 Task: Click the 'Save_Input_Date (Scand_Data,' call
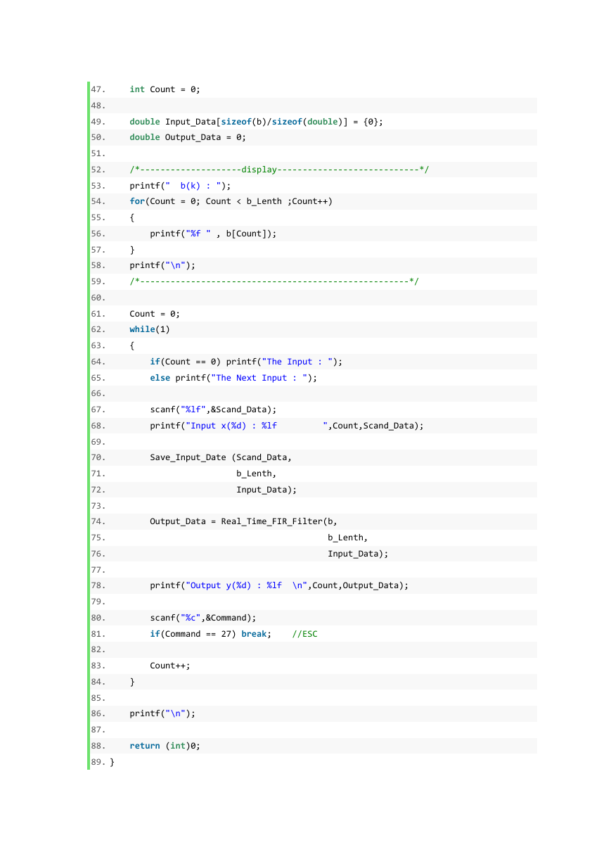coord(221,457)
